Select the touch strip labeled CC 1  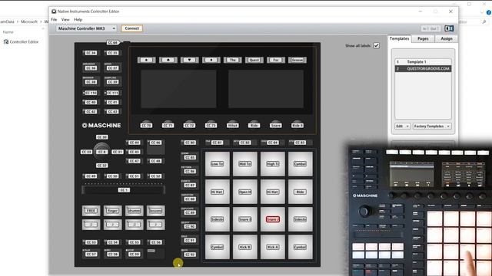click(x=123, y=190)
